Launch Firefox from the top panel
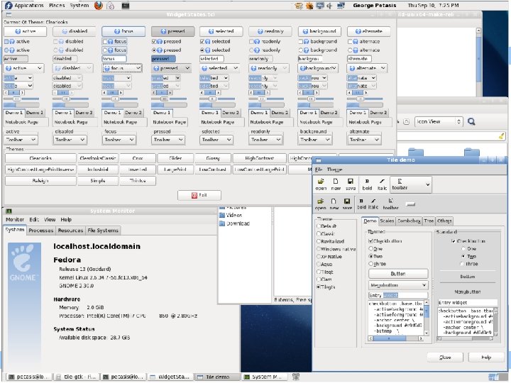This screenshot has width=511, height=383. pos(98,5)
